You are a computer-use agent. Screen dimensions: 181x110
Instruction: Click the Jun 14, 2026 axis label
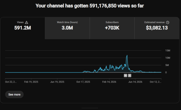point(135,82)
